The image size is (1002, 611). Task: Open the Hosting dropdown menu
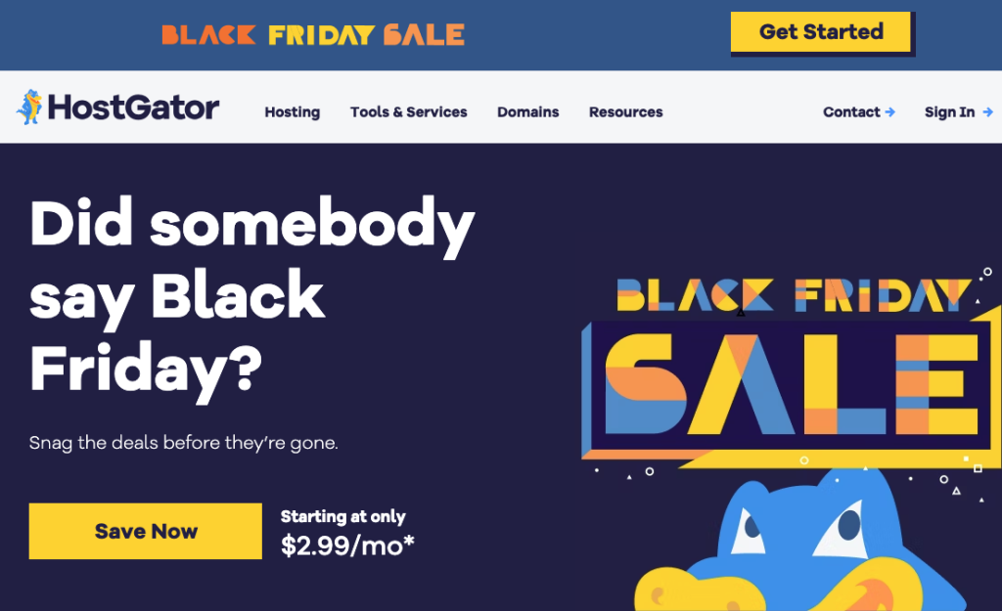292,112
